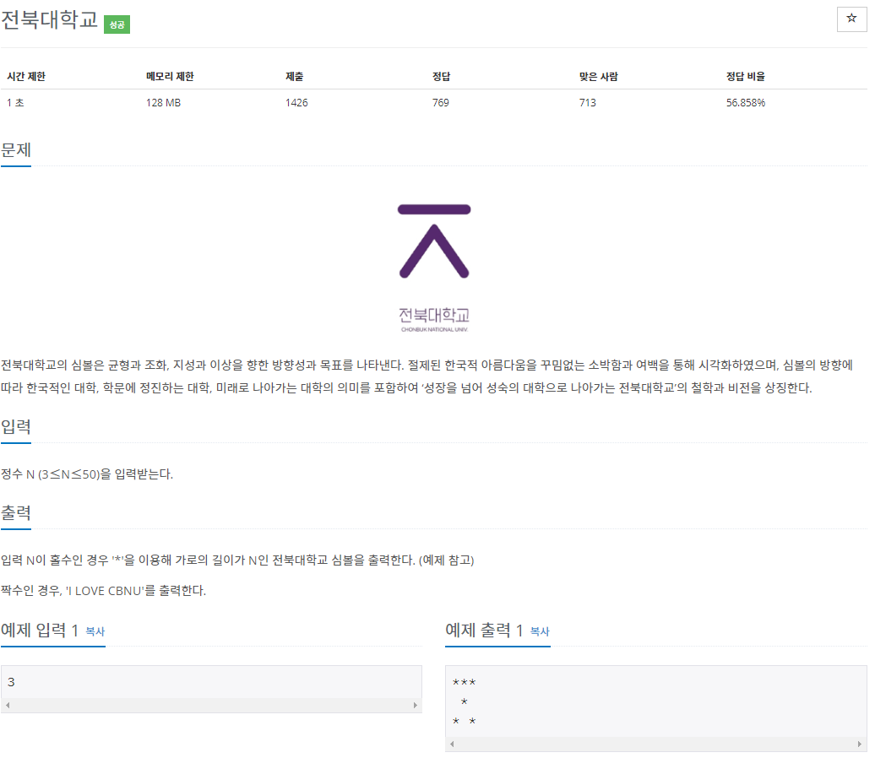Click the 예제 입력 1 heading
Screen dimensions: 875x758
39,631
